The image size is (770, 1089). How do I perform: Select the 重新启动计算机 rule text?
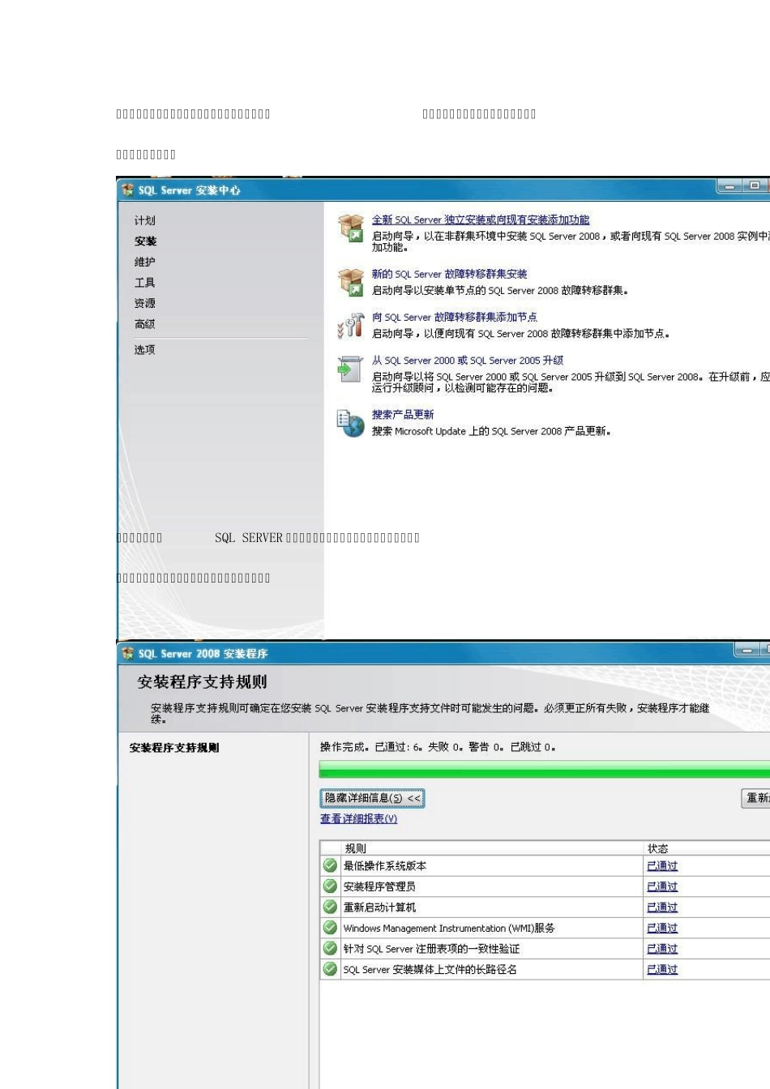coord(379,907)
